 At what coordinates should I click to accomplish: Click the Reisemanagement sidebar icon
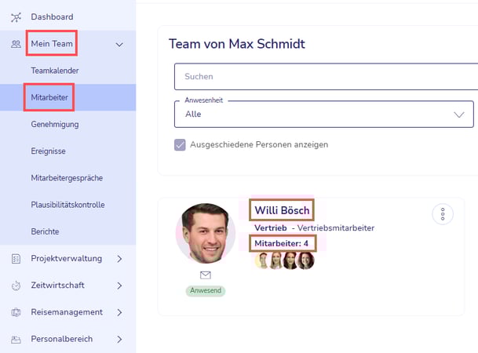click(x=16, y=312)
